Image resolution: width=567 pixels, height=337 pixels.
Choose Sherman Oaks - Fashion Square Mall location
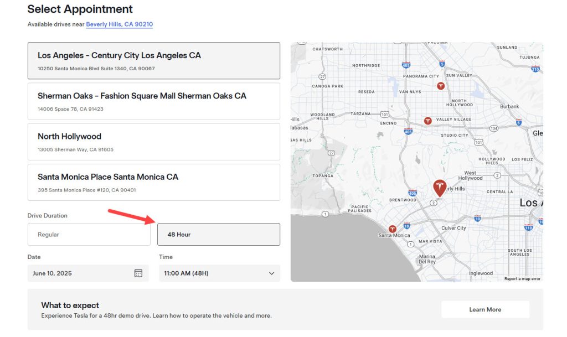[153, 101]
